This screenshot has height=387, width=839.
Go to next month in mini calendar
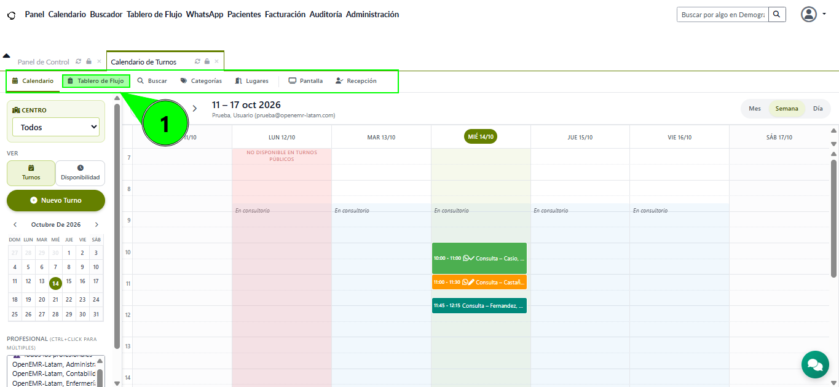coord(97,225)
